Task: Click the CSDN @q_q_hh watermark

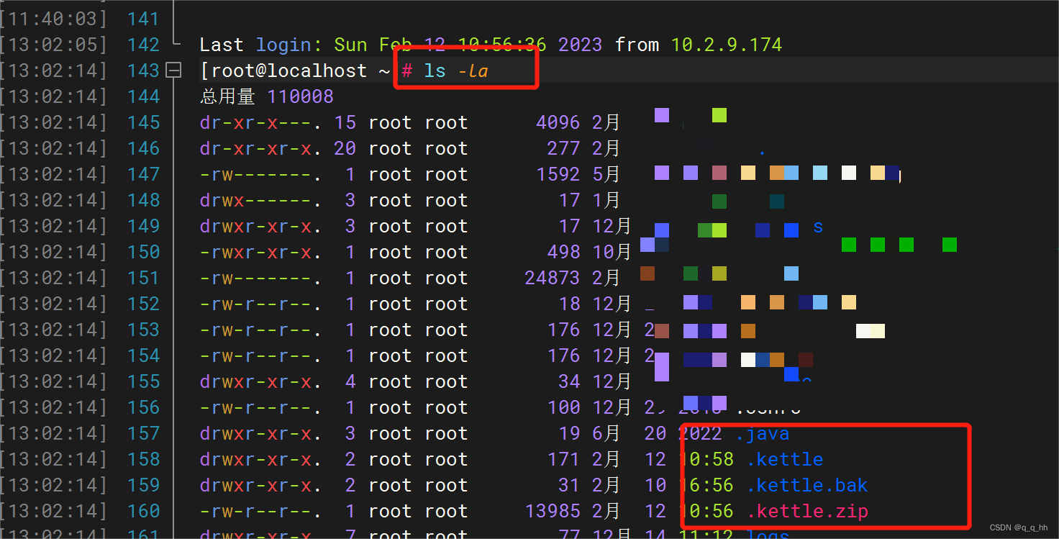Action: 1019,529
